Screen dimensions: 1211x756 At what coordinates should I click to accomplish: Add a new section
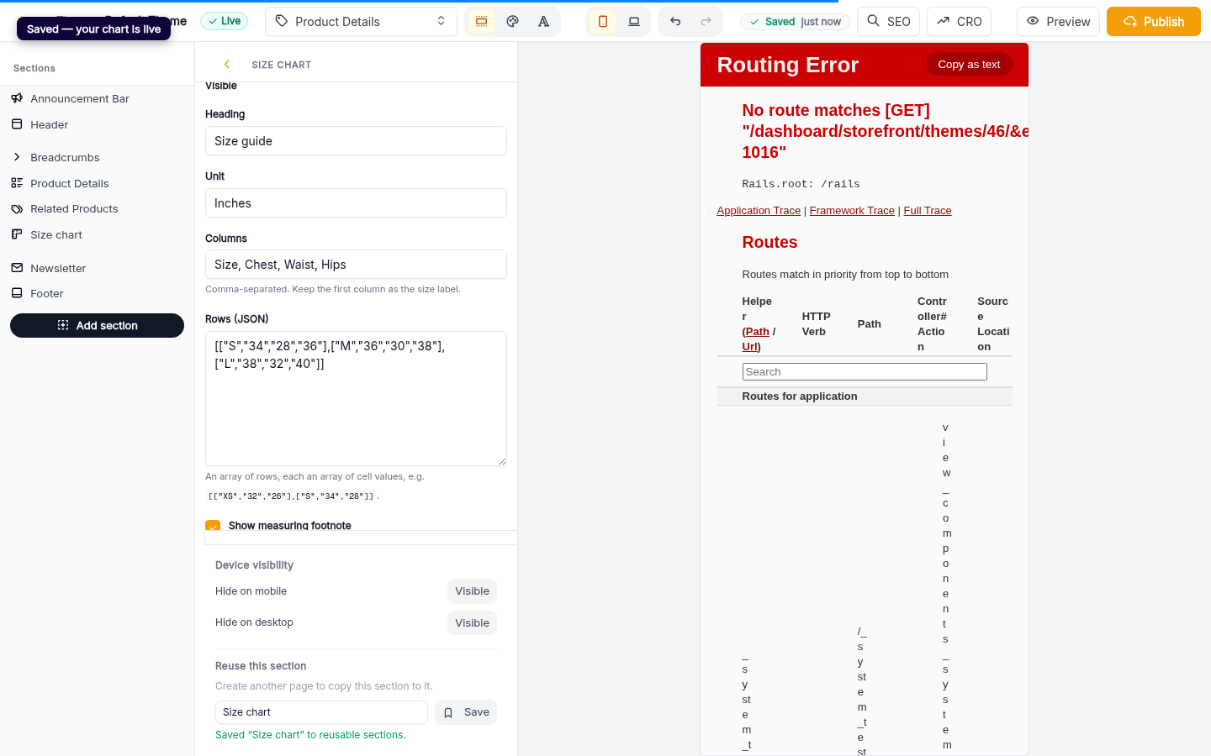pos(97,326)
